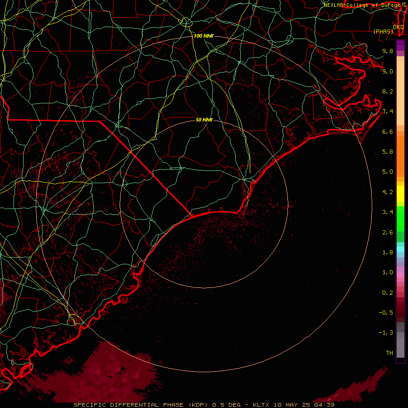408x408 pixels.
Task: Click the -0.5 scale value
Action: click(x=386, y=313)
